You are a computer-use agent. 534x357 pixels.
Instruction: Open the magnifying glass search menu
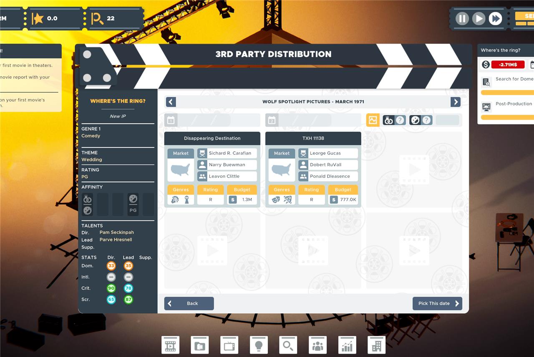click(288, 345)
